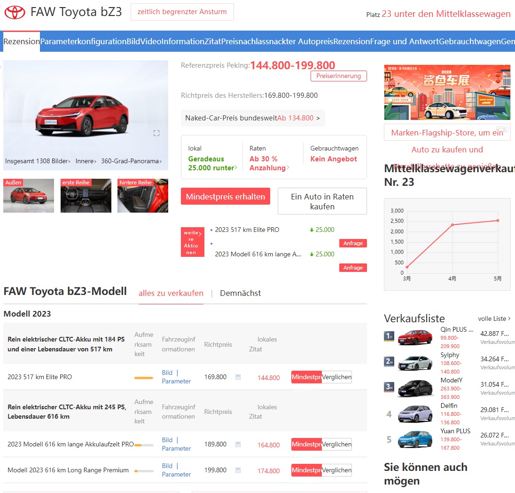Switch to the Zitat tab

[213, 41]
